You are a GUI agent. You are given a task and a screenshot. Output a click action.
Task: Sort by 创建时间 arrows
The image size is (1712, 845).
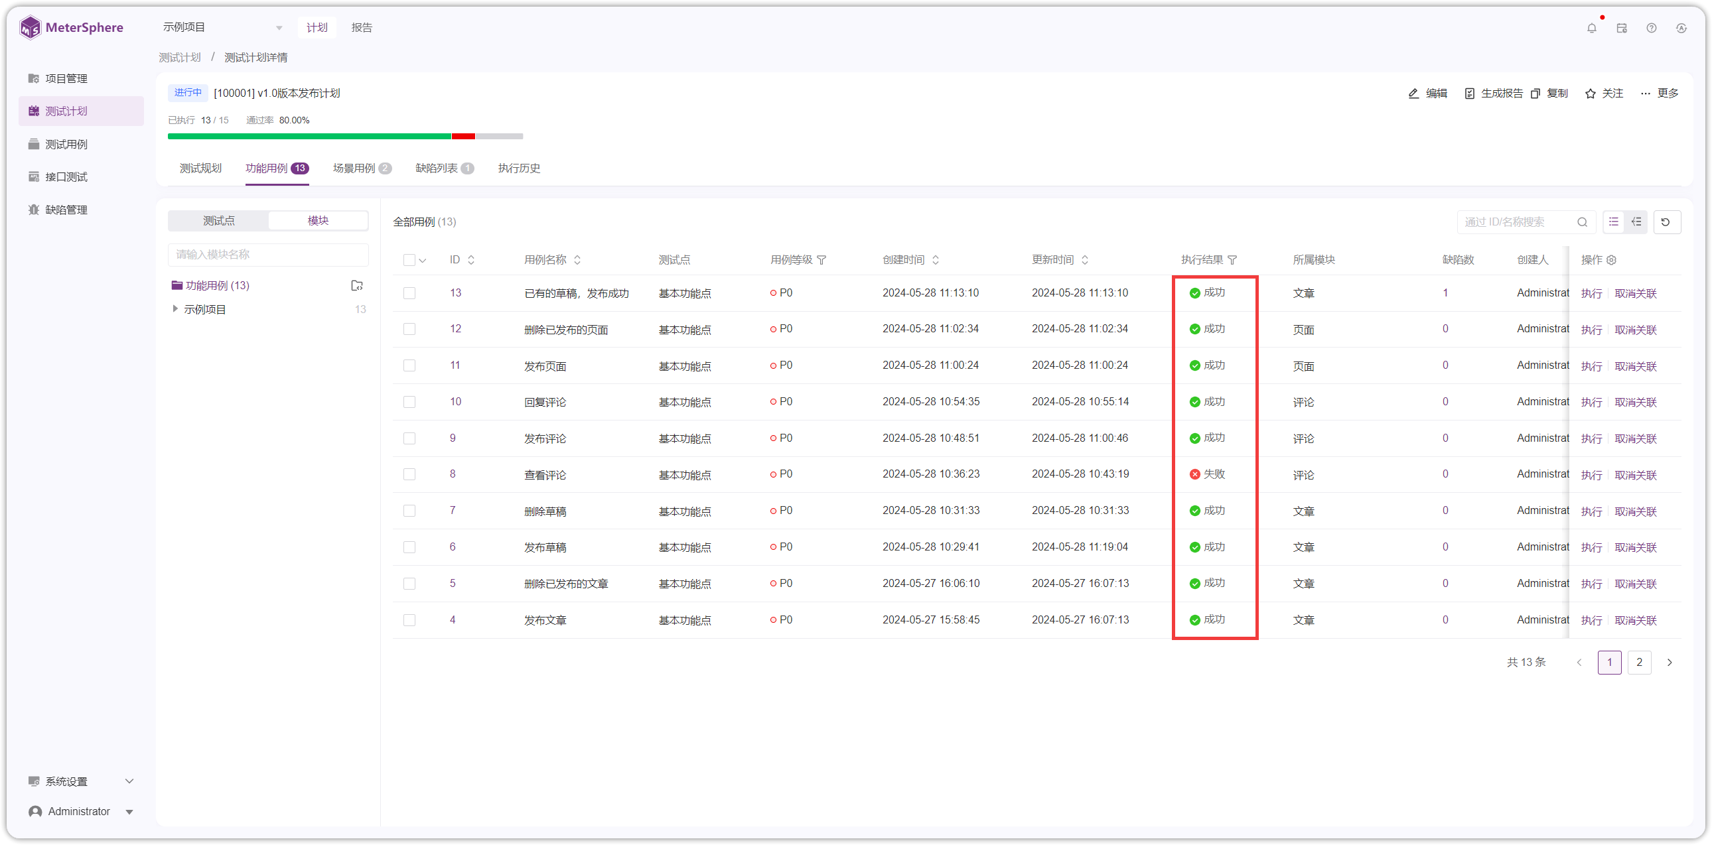936,260
